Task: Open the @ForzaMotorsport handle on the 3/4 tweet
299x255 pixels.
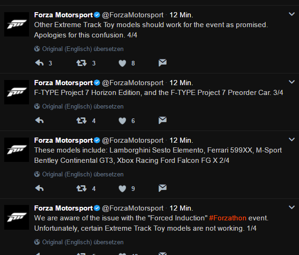Action: (132, 82)
